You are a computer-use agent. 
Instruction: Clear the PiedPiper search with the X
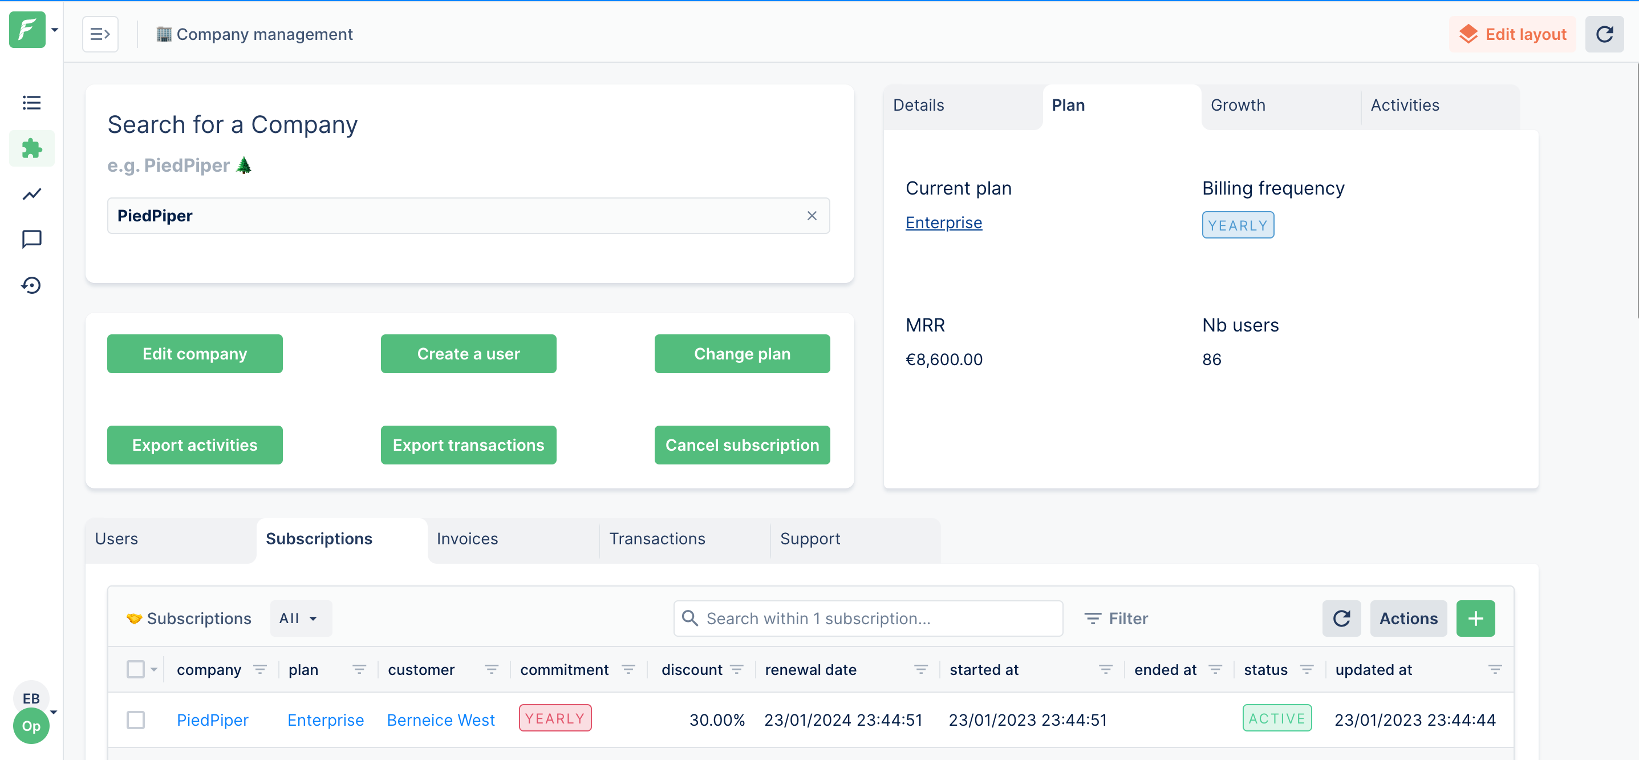pyautogui.click(x=812, y=216)
